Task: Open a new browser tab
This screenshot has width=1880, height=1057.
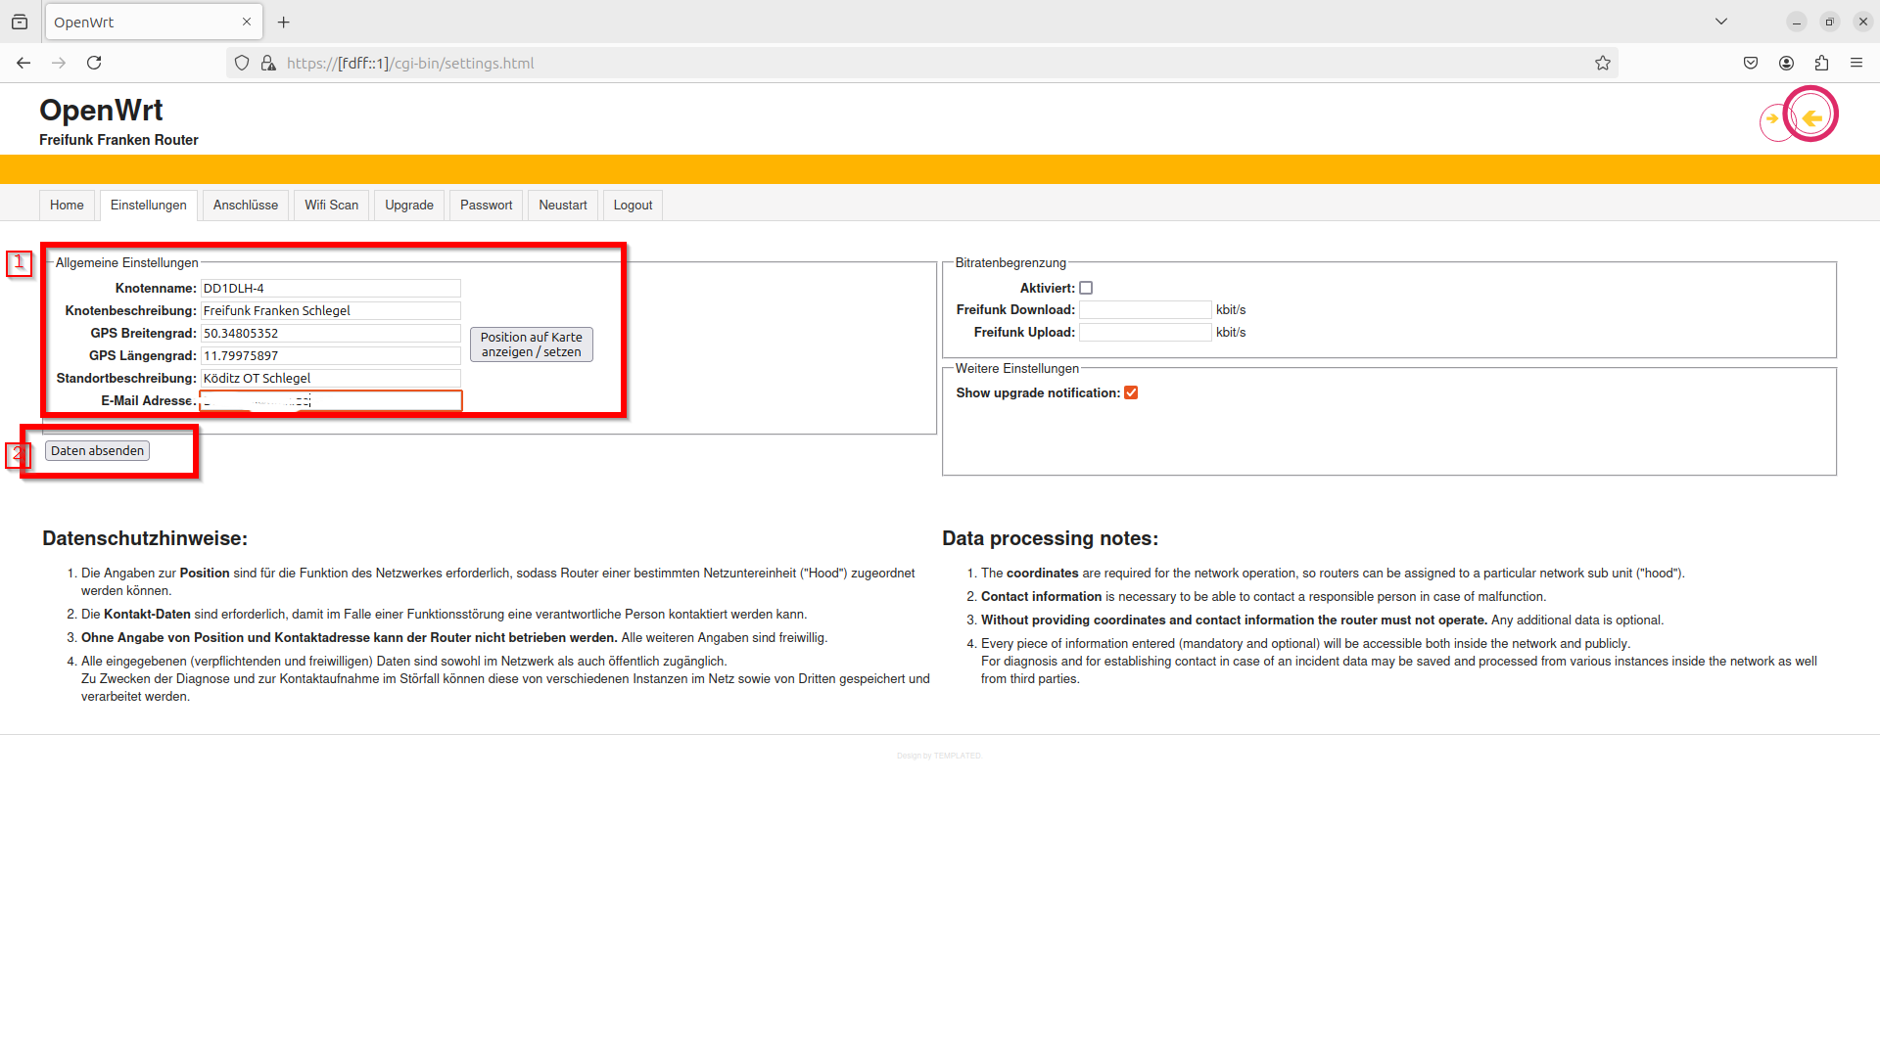Action: click(x=284, y=22)
